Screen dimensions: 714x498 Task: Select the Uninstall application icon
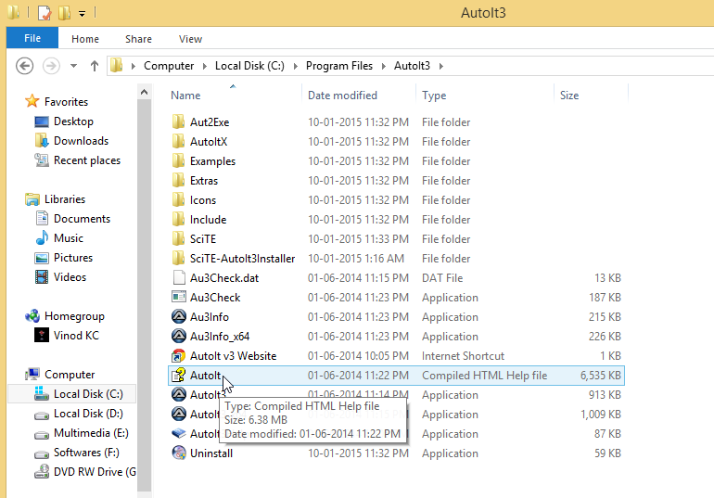tap(178, 453)
